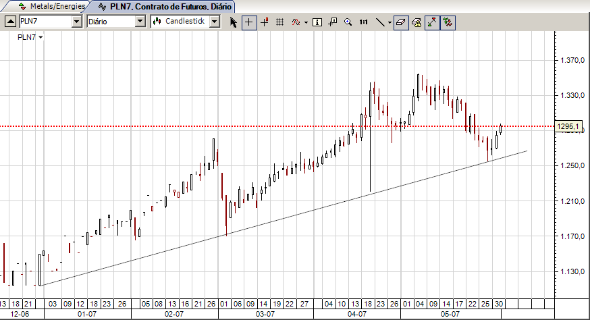Click the date label 03 on time axis
Image resolution: width=590 pixels, height=320 pixels.
[53, 304]
